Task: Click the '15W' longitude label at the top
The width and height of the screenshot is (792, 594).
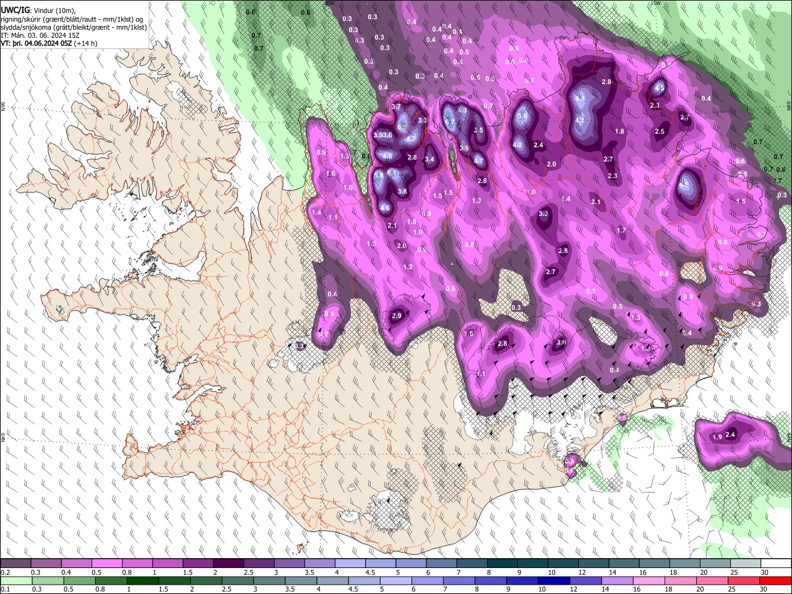Action: coord(656,3)
